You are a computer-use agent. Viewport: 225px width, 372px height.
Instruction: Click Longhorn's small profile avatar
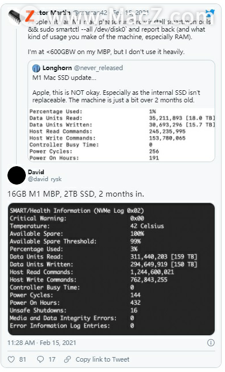click(36, 68)
